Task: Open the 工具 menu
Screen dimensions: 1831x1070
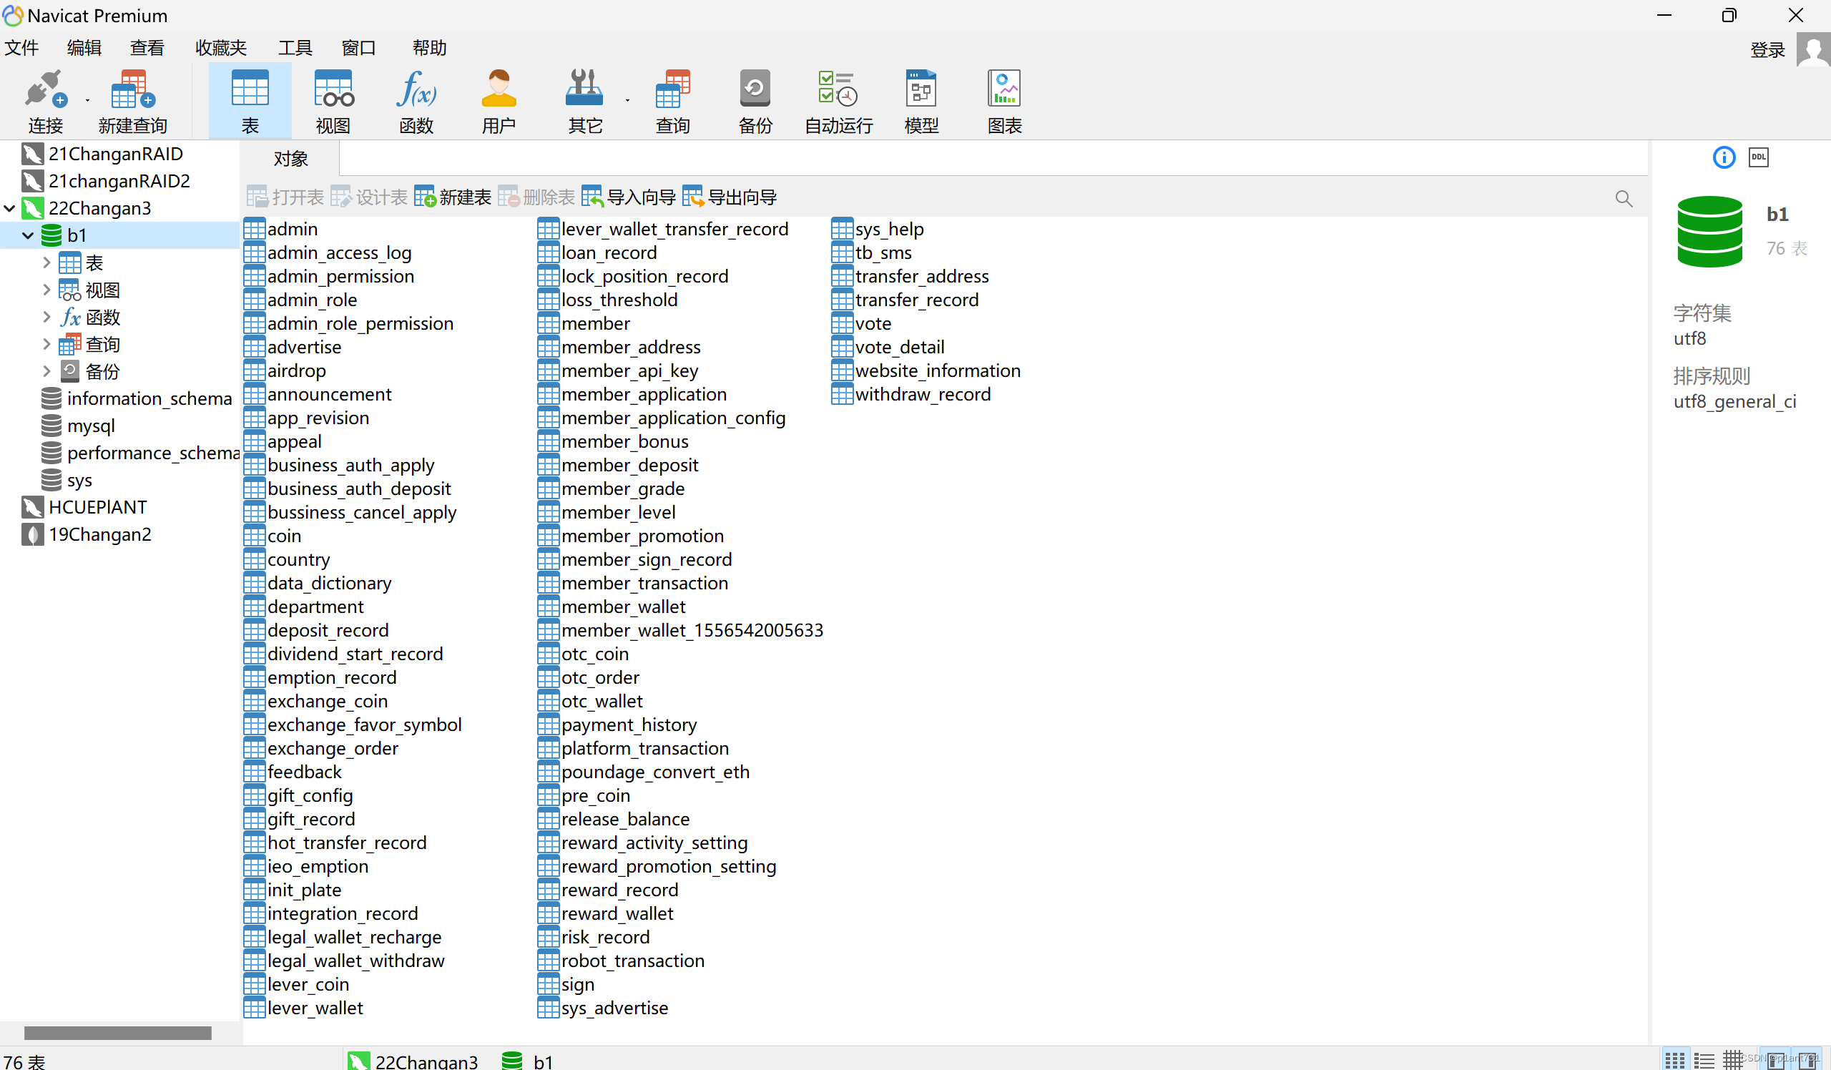Action: point(294,48)
